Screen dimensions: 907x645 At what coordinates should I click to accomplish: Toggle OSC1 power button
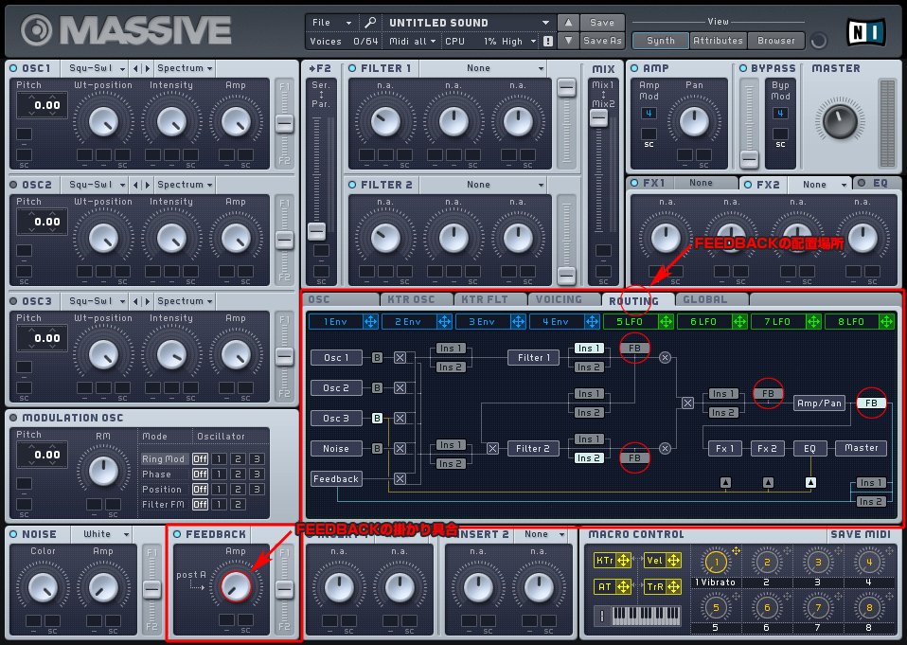coord(13,68)
